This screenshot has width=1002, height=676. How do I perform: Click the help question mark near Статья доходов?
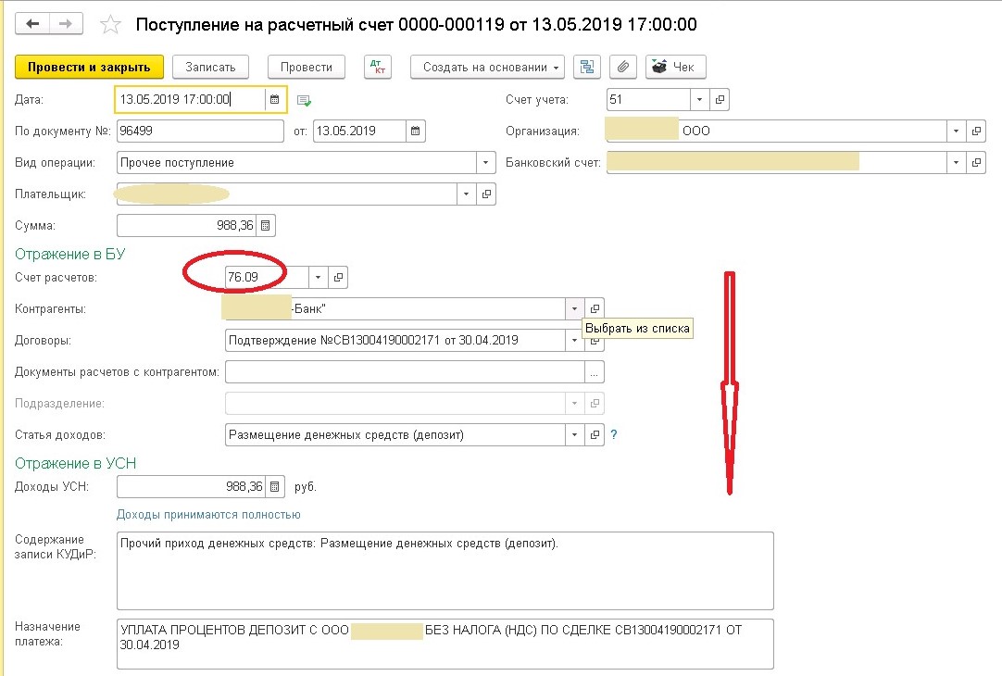613,435
